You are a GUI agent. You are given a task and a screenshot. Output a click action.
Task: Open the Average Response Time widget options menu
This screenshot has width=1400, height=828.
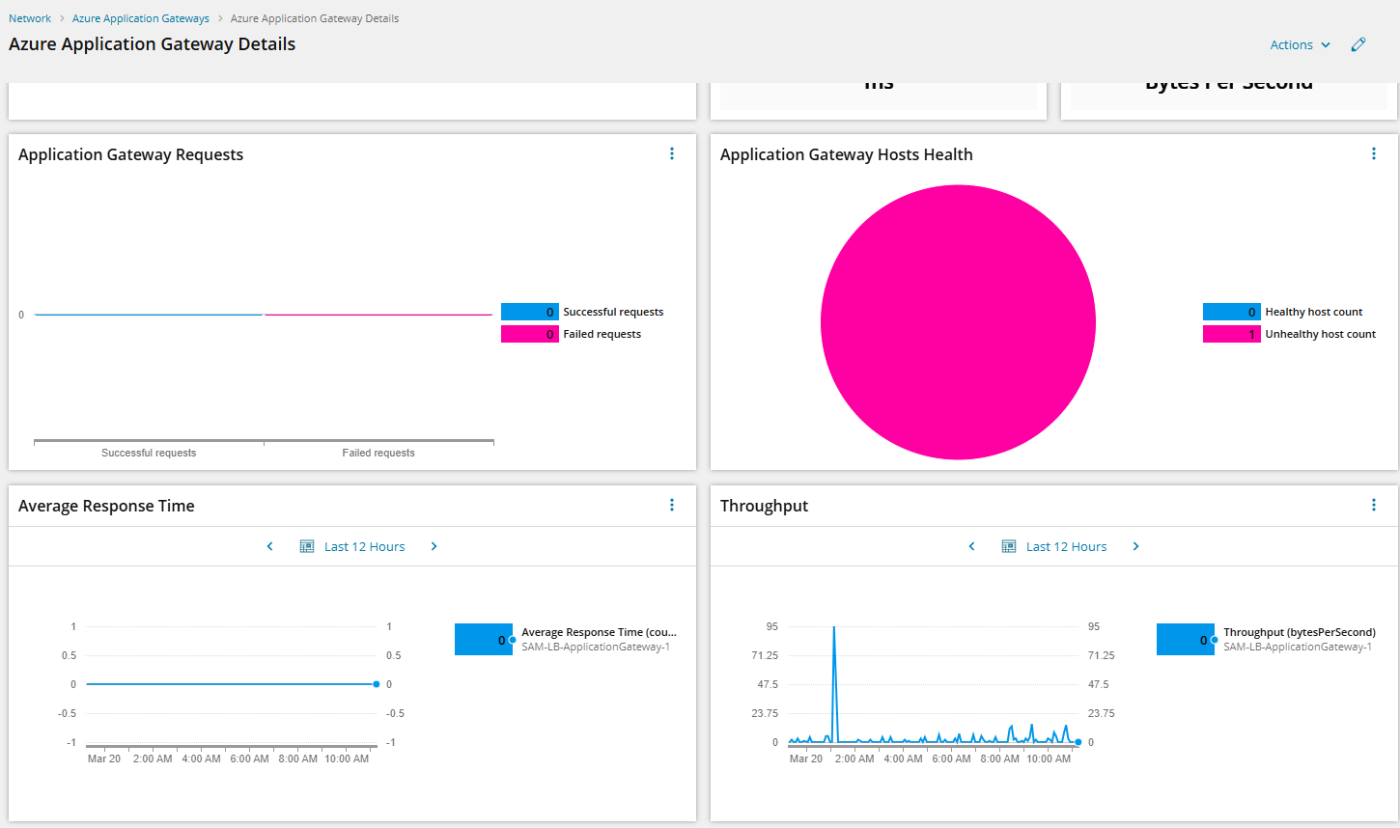pos(672,505)
